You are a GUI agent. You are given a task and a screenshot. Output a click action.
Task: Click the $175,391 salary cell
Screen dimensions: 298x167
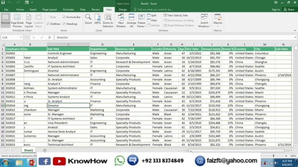(211, 71)
